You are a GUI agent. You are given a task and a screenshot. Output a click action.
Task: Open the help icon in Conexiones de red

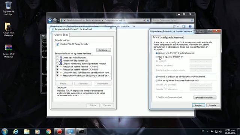[190, 26]
